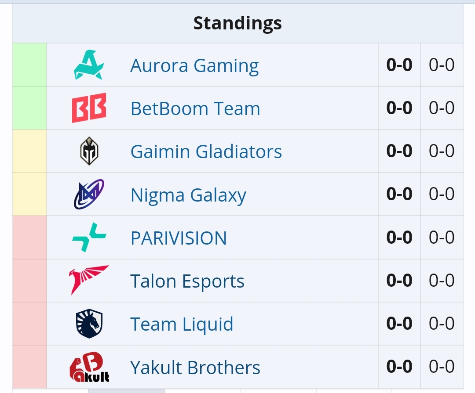The image size is (475, 393).
Task: Open the Gaimin Gladiators helmet logo
Action: pos(89,151)
